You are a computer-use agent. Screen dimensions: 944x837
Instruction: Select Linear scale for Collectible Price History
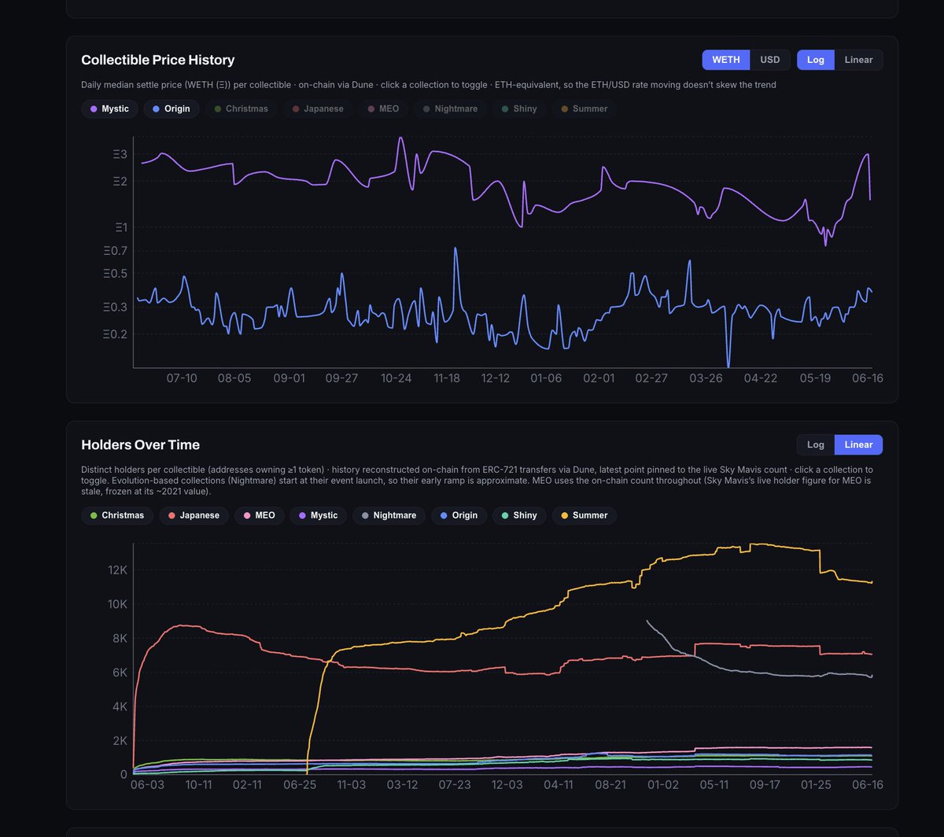[x=858, y=60]
